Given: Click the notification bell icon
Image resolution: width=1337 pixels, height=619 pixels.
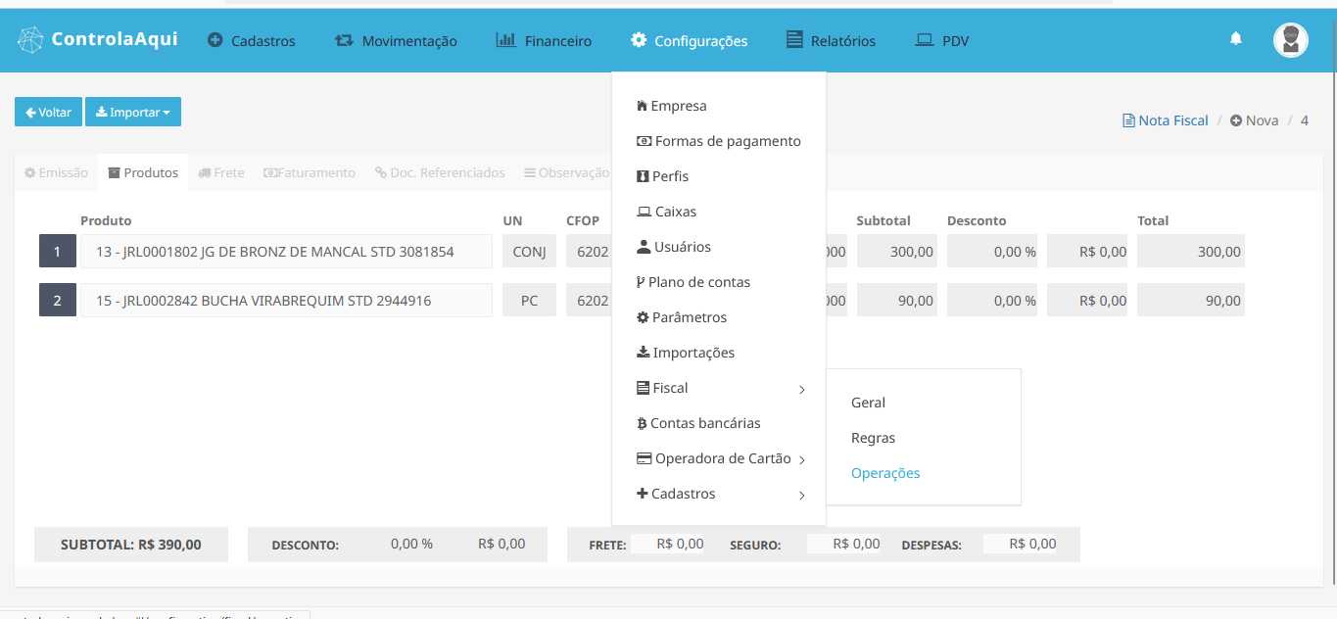Looking at the screenshot, I should point(1235,39).
